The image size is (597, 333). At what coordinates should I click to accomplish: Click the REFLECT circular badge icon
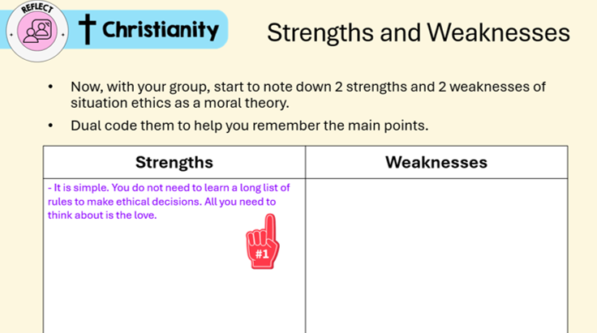point(37,31)
